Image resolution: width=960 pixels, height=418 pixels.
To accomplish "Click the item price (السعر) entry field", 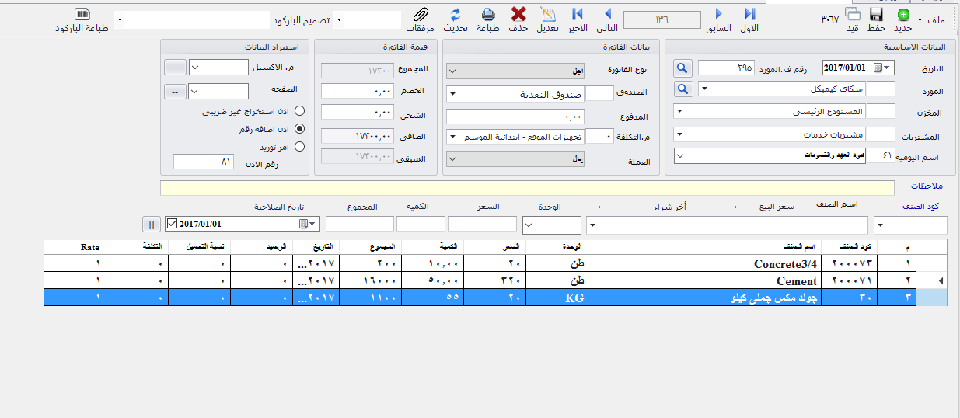I will pos(482,224).
